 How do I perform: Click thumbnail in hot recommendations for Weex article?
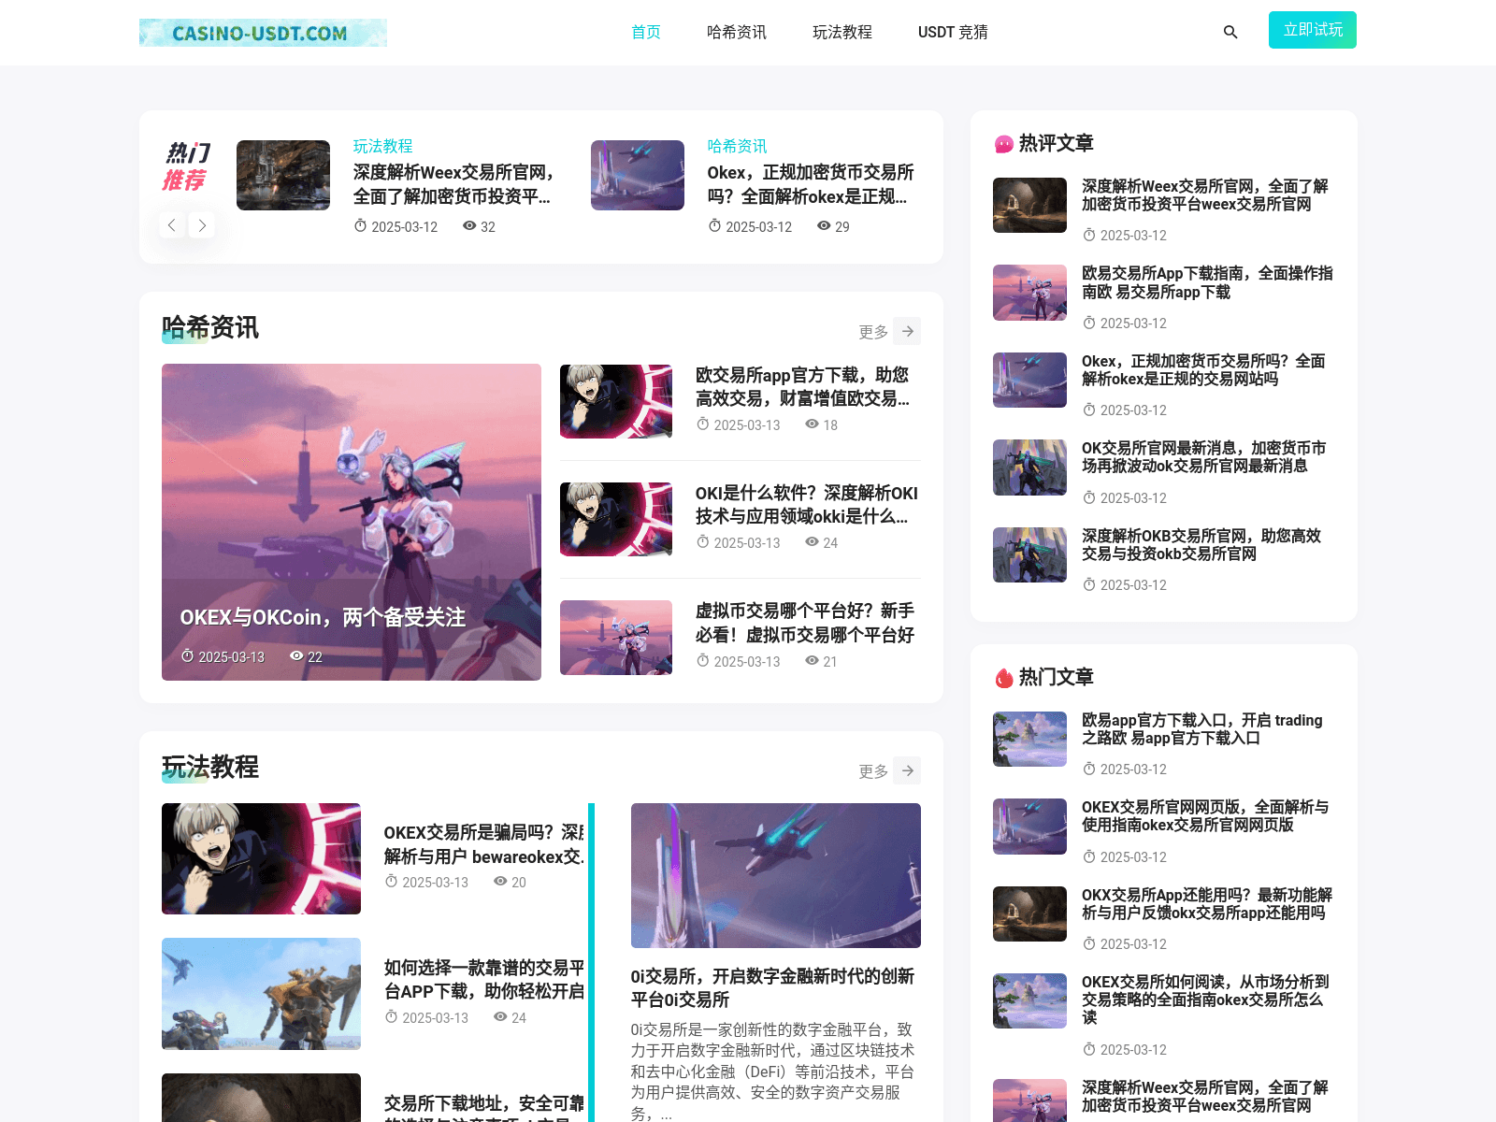click(x=283, y=175)
